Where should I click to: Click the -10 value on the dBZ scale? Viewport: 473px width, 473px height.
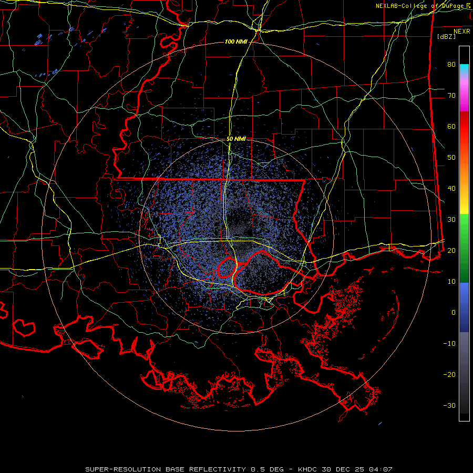click(x=449, y=344)
